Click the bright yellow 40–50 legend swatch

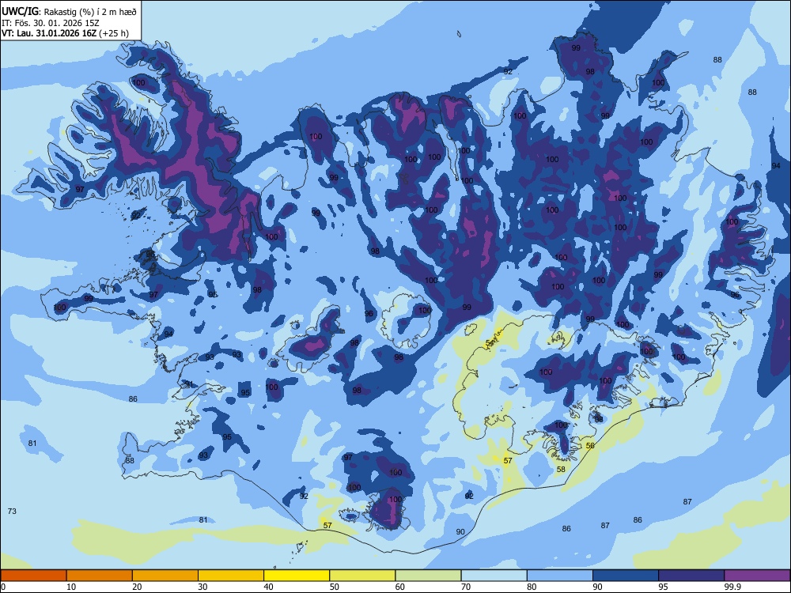click(297, 576)
